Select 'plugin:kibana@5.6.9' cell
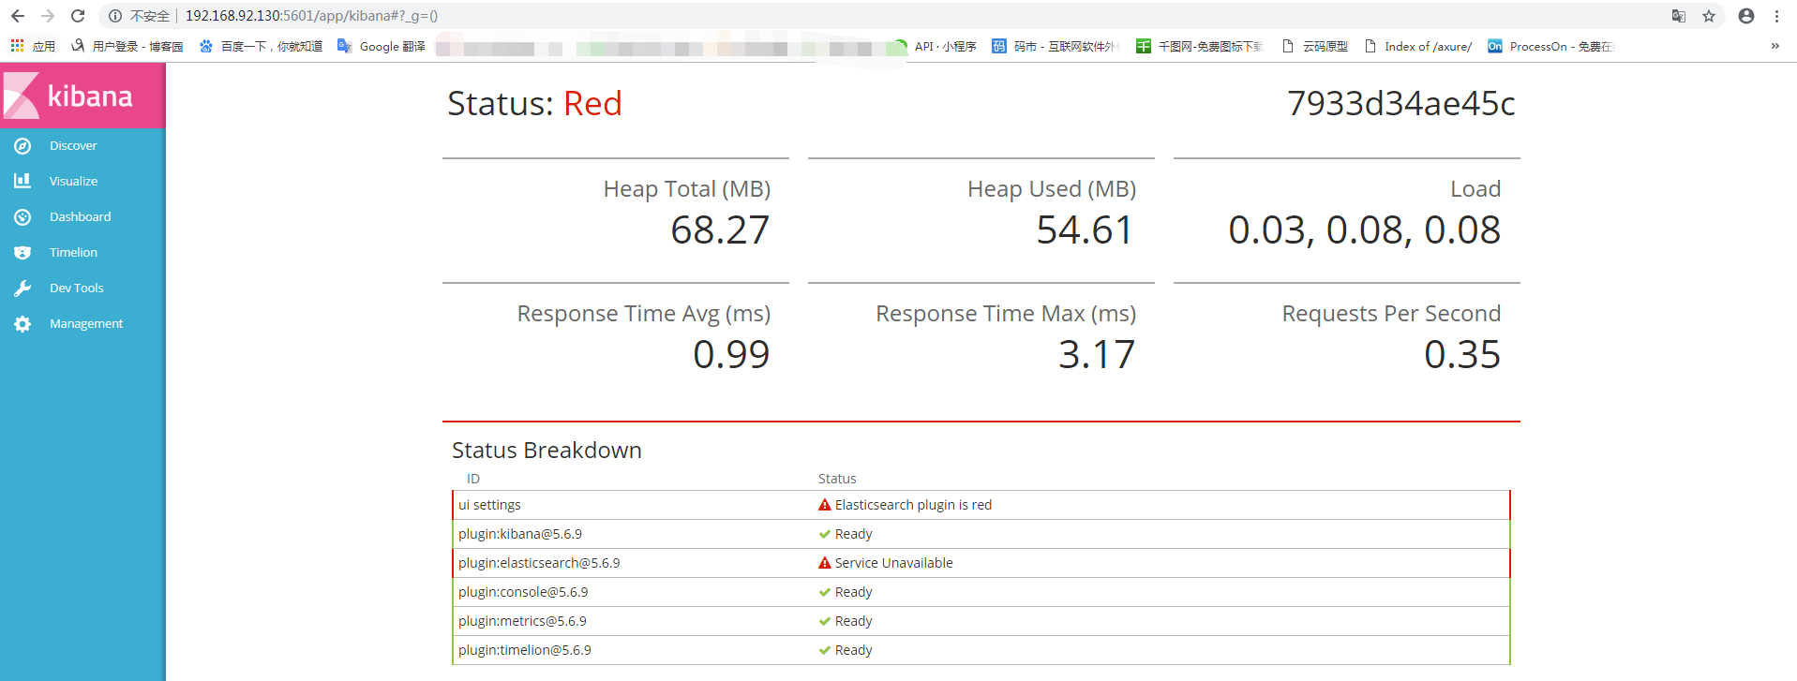 tap(520, 534)
